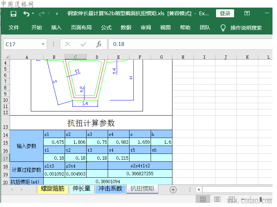Screen dimensions: 277x207
Task: Switch to the 螺旋箍筋 sheet tab
Action: tap(53, 188)
